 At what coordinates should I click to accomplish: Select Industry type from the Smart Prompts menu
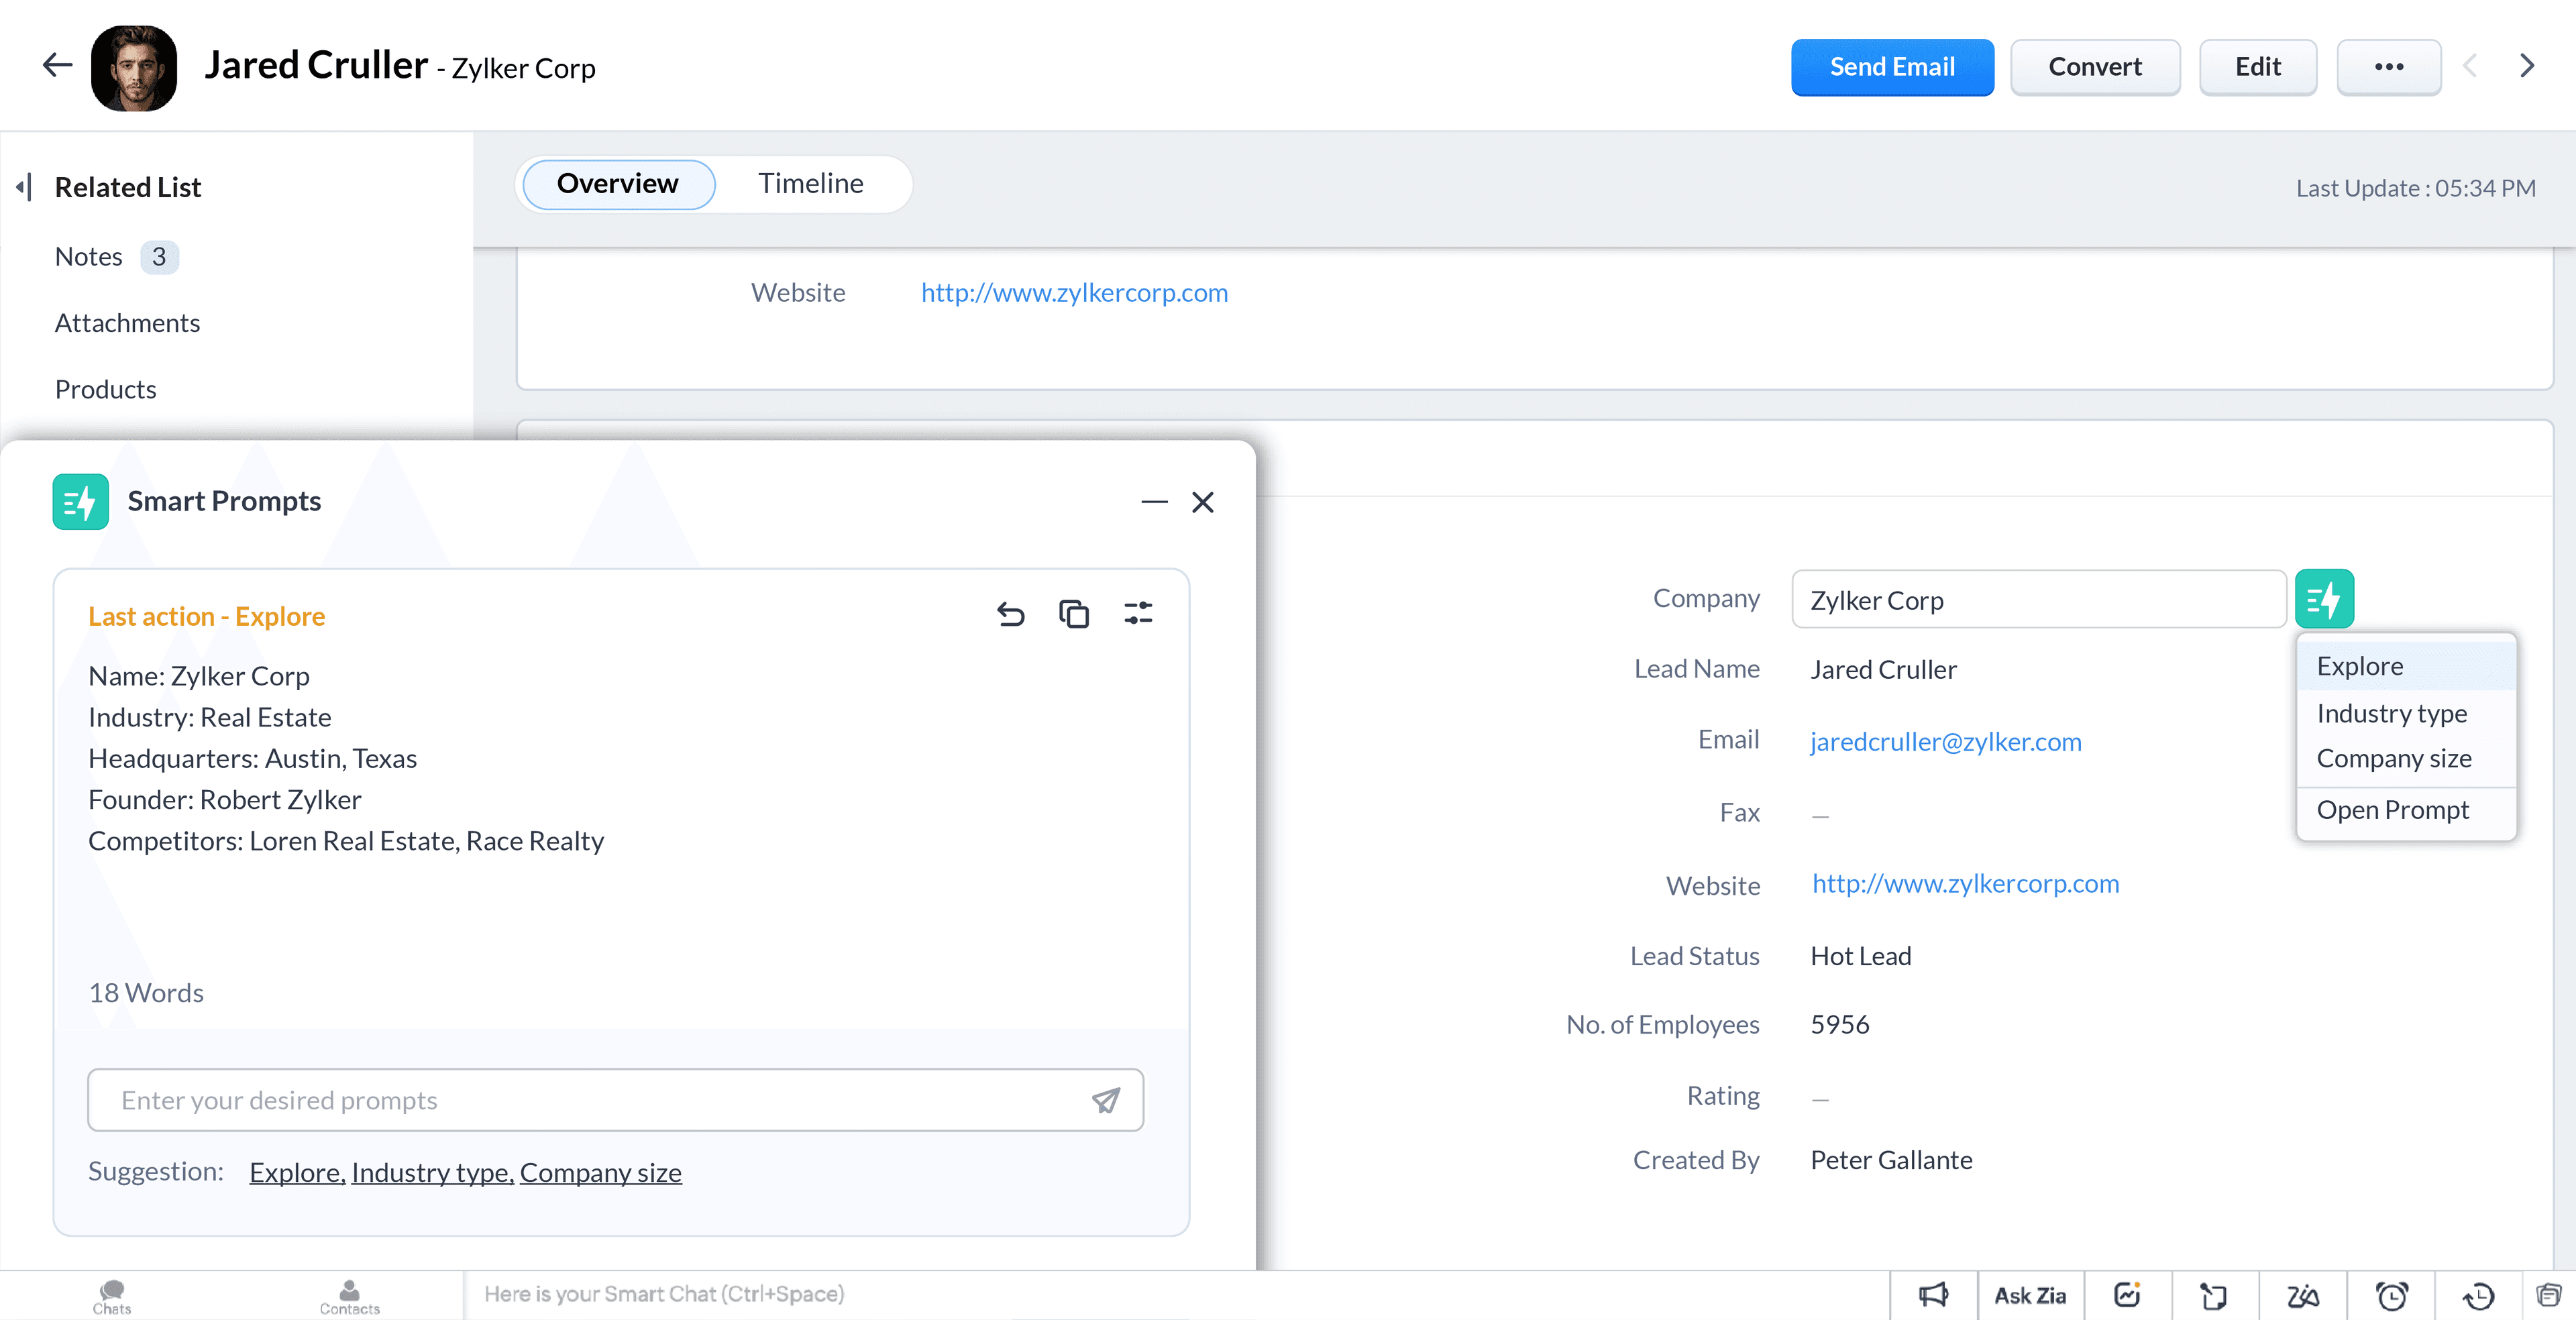[x=2391, y=713]
